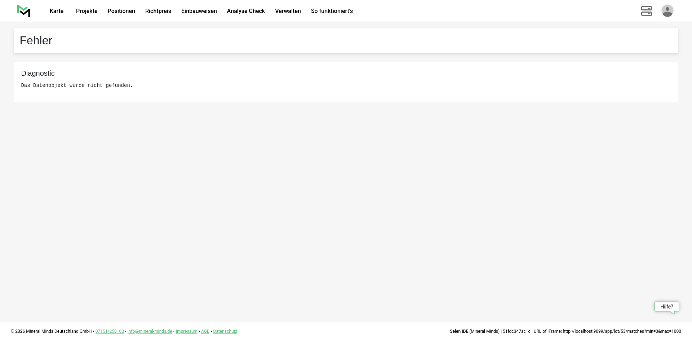Open the Richtpreis page
The image size is (692, 340).
pos(158,11)
